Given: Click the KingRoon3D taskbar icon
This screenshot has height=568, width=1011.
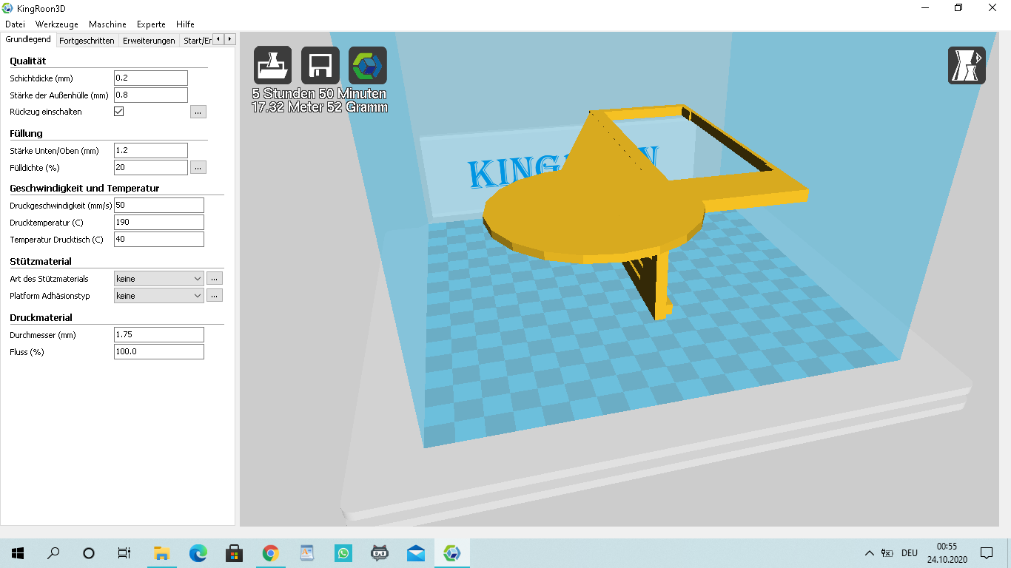Looking at the screenshot, I should pos(451,553).
